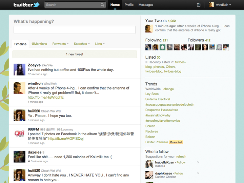
Task: Open the Balcon trend
Action: coord(150,137)
